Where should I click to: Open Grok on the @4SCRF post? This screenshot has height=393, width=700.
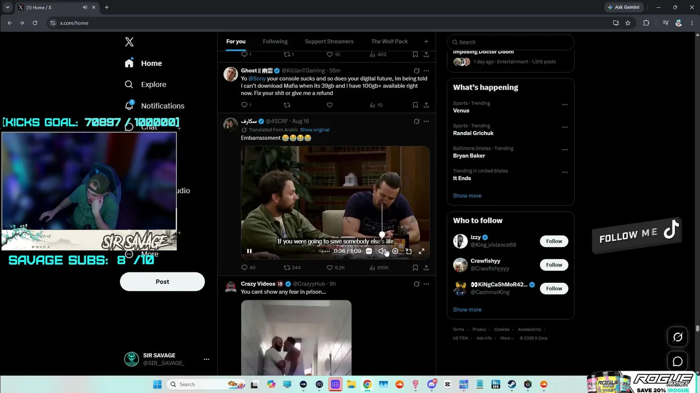416,121
